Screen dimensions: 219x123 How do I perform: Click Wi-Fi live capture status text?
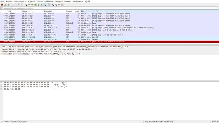[16, 122]
